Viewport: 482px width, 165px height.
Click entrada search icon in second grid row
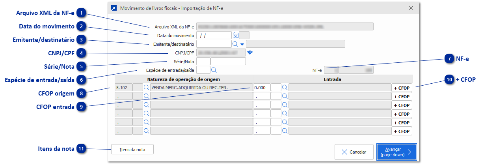(285, 96)
